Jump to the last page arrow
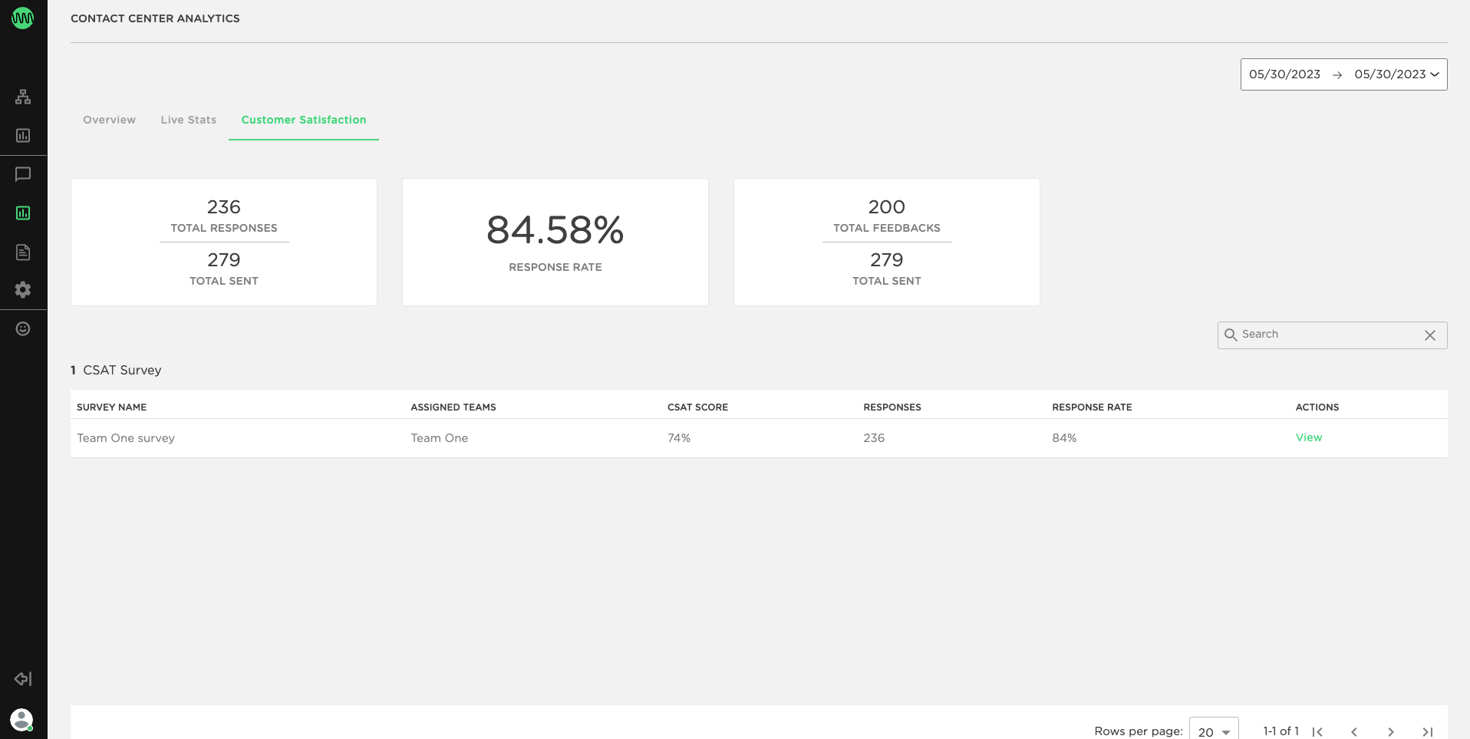 tap(1428, 732)
